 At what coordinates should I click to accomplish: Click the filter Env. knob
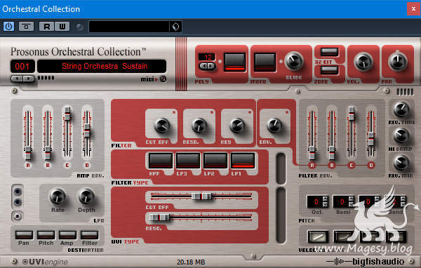(274, 126)
